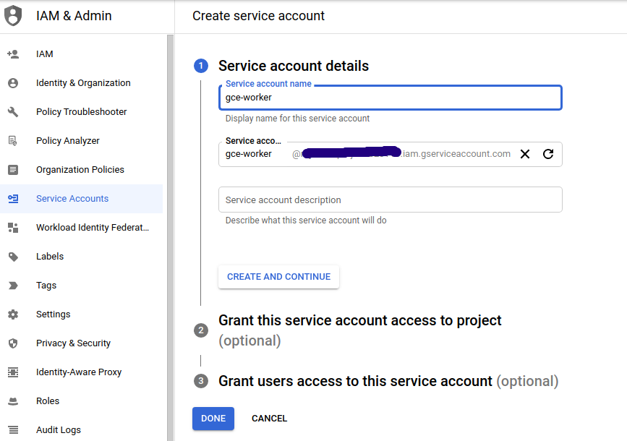This screenshot has width=627, height=441.
Task: Go to Identity & Organization
Action: [x=81, y=82]
